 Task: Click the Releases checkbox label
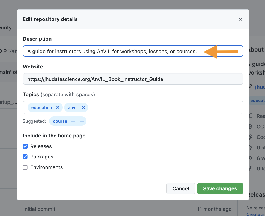41,146
